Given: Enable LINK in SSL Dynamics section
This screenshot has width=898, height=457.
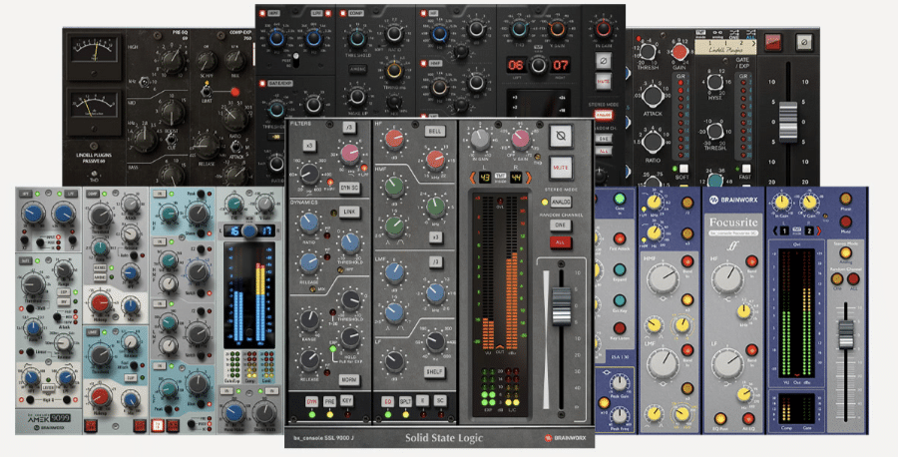Looking at the screenshot, I should [349, 212].
